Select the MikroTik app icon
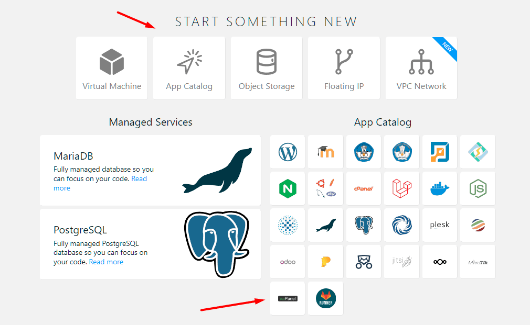 pyautogui.click(x=477, y=262)
